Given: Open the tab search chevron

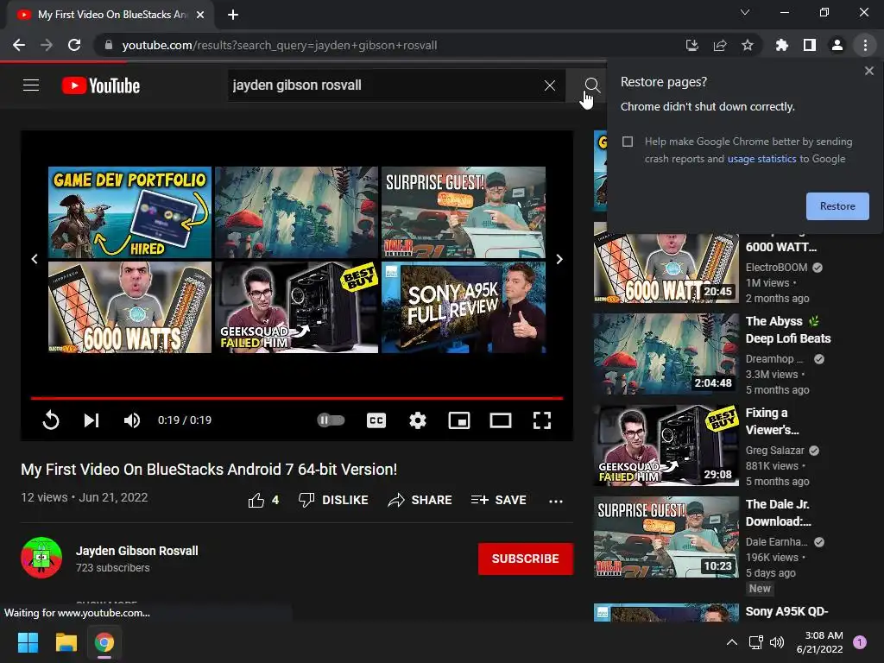Looking at the screenshot, I should point(745,12).
